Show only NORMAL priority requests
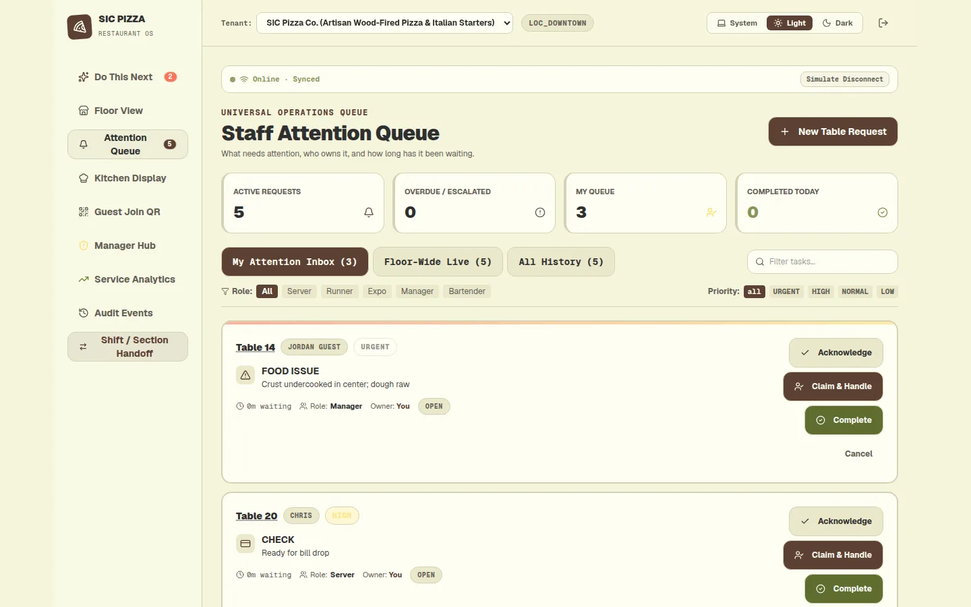Screen dimensions: 971x607 [855, 291]
